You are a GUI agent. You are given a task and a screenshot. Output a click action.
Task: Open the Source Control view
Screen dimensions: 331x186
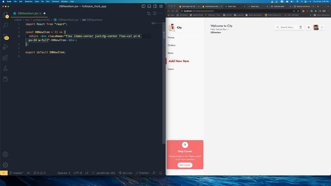pyautogui.click(x=6, y=36)
